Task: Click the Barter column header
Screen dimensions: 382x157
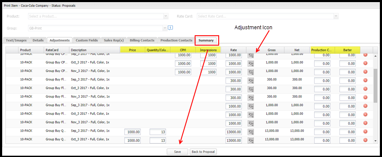Action: pos(348,50)
